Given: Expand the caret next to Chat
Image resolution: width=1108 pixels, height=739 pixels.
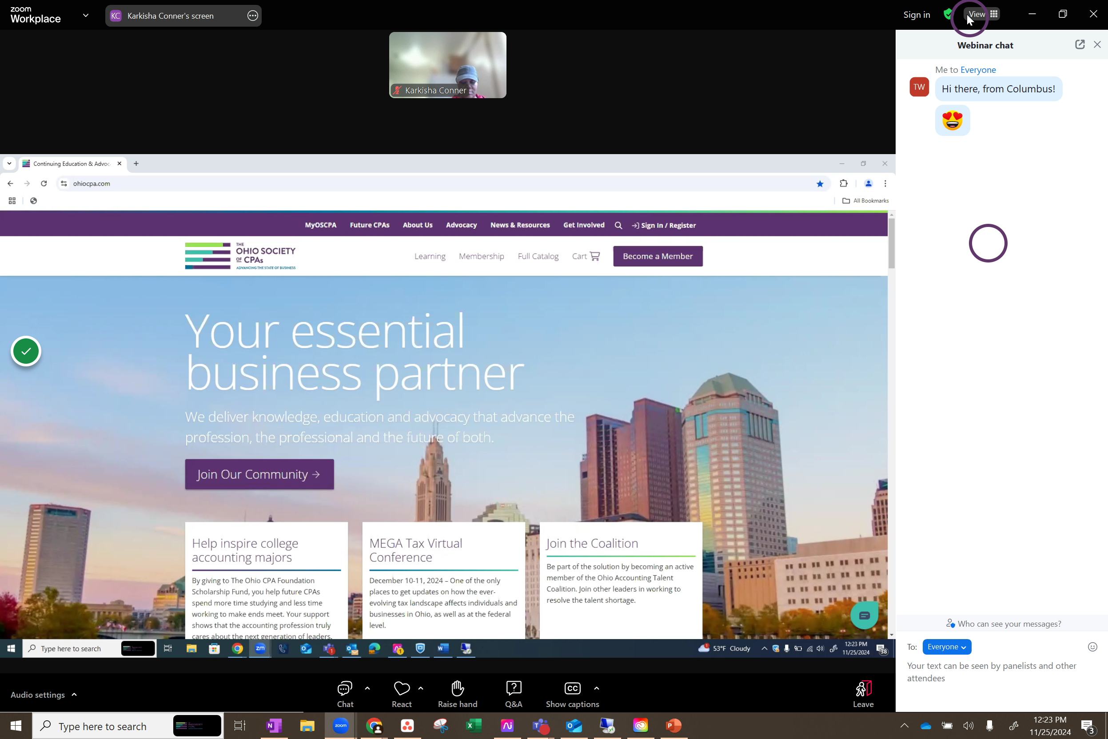Looking at the screenshot, I should tap(367, 688).
